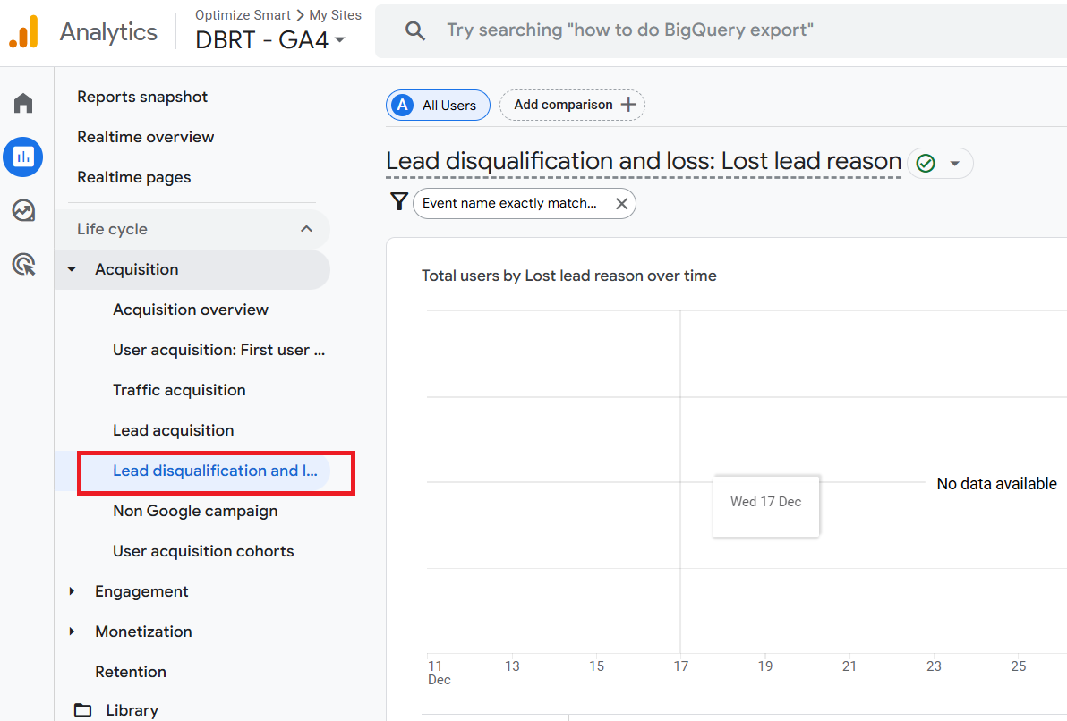
Task: Open the Explore icon in sidebar
Action: click(23, 211)
